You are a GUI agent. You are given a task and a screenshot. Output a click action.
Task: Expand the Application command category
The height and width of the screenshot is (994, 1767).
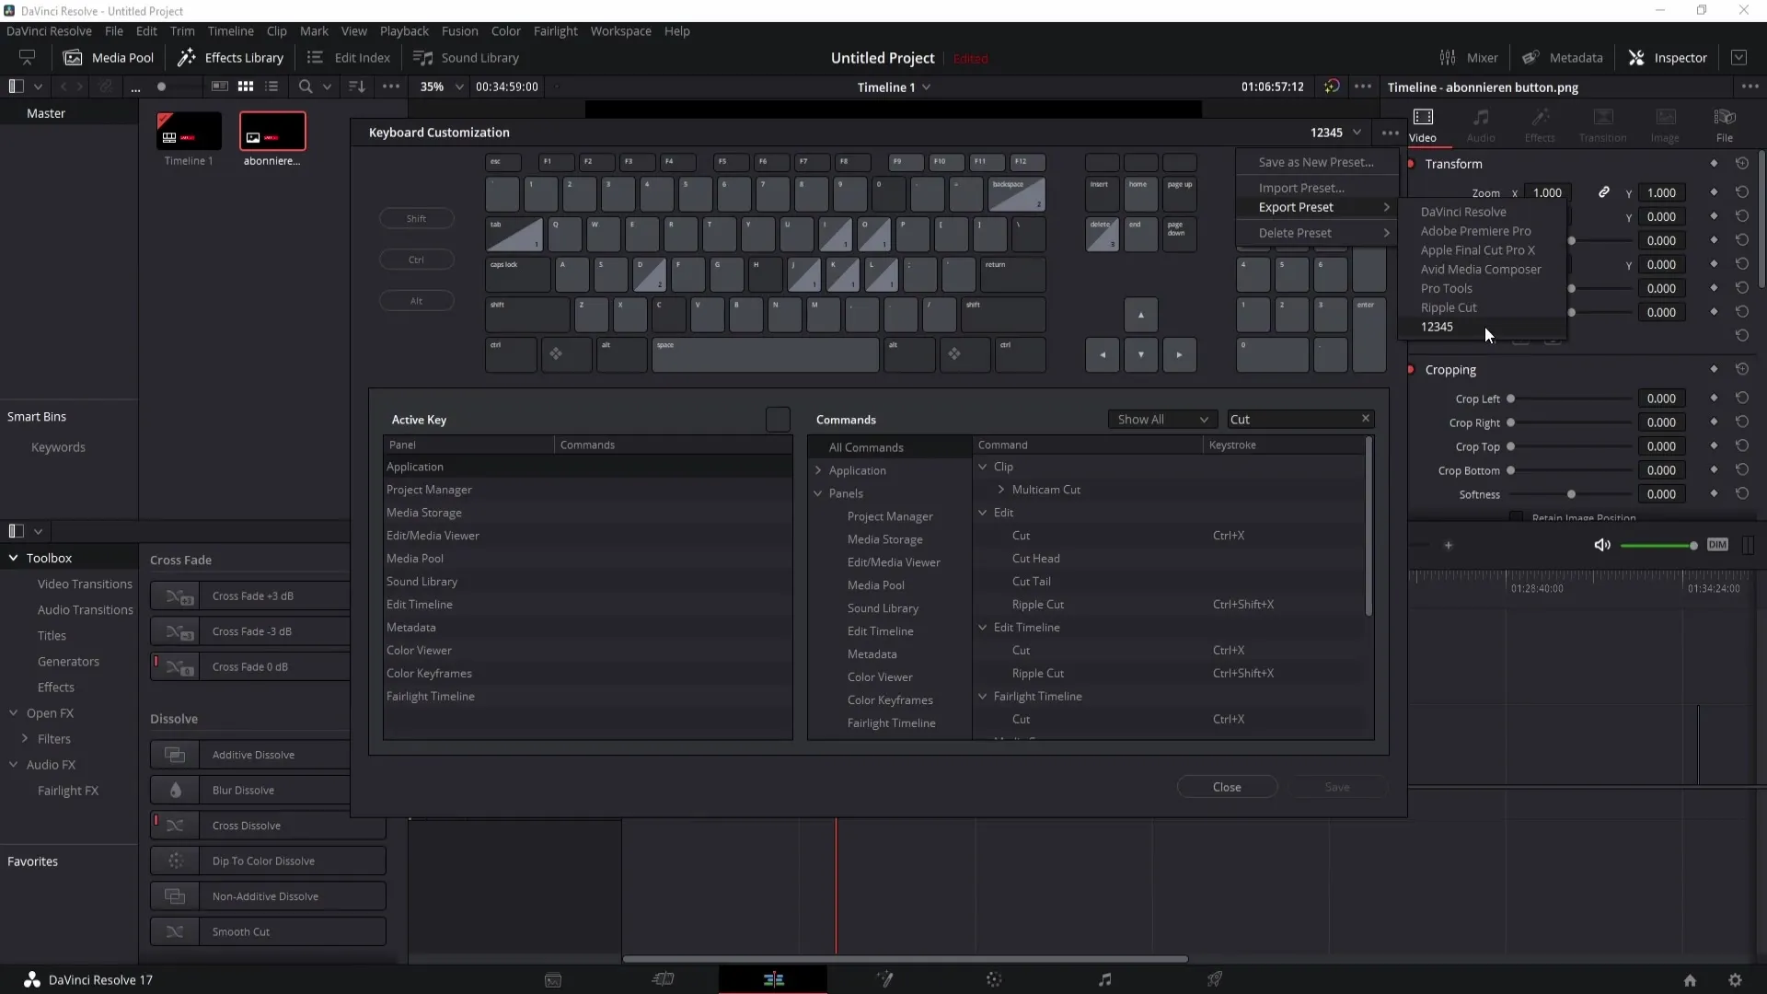point(818,470)
